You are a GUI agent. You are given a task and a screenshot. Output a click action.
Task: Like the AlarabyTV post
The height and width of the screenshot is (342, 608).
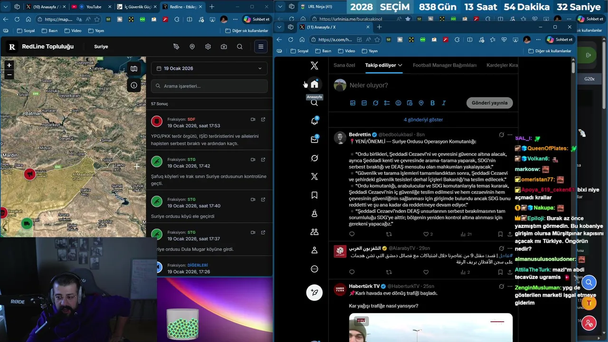pos(426,272)
